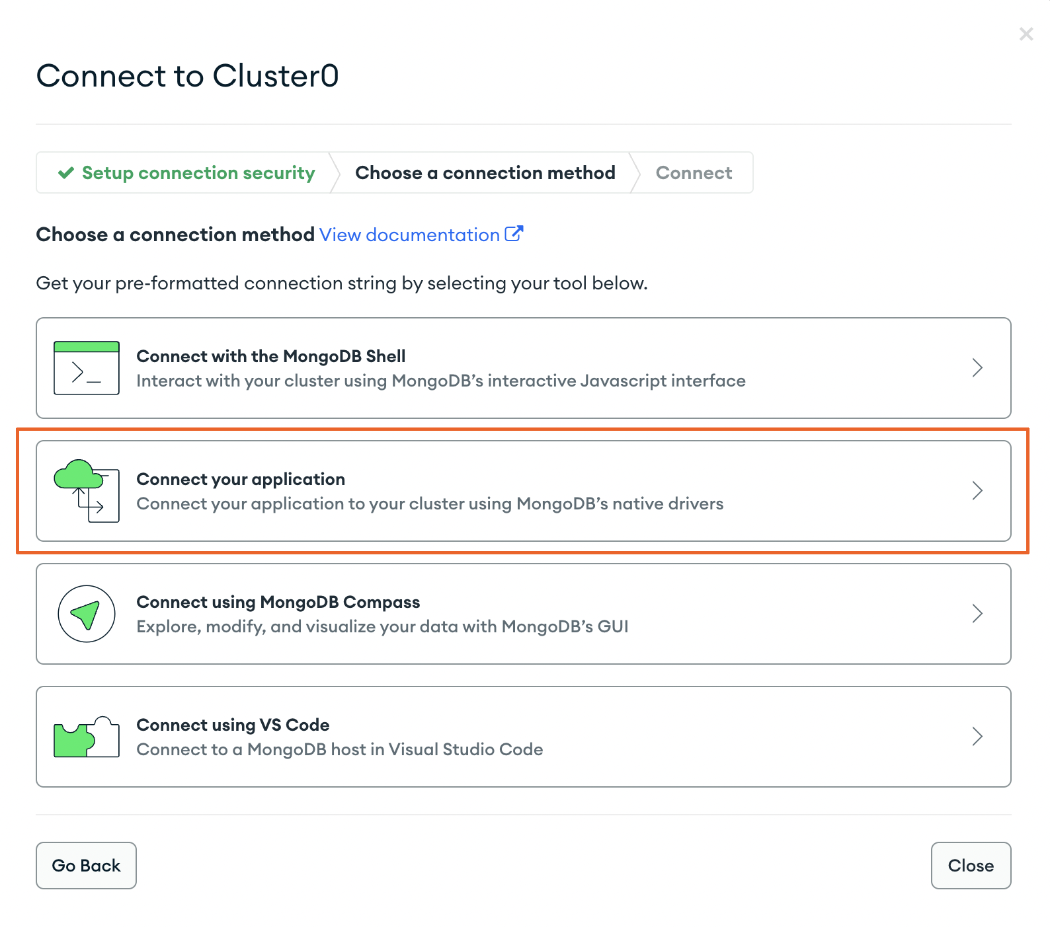Expand the MongoDB Compass option chevron
Viewport: 1050px width, 927px height.
coord(978,613)
